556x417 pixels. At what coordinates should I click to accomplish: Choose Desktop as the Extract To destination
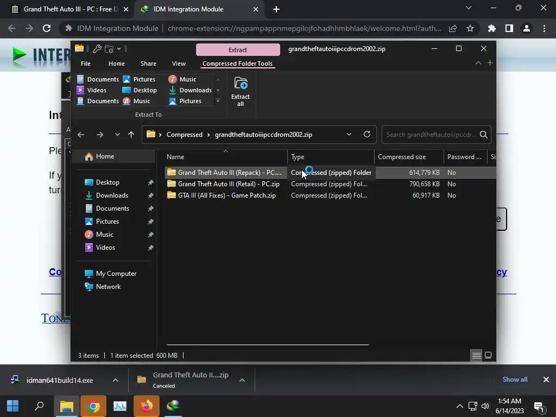[140, 90]
